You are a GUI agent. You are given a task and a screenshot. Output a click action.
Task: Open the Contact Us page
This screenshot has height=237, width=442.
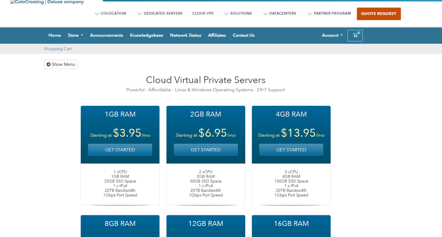(x=243, y=35)
